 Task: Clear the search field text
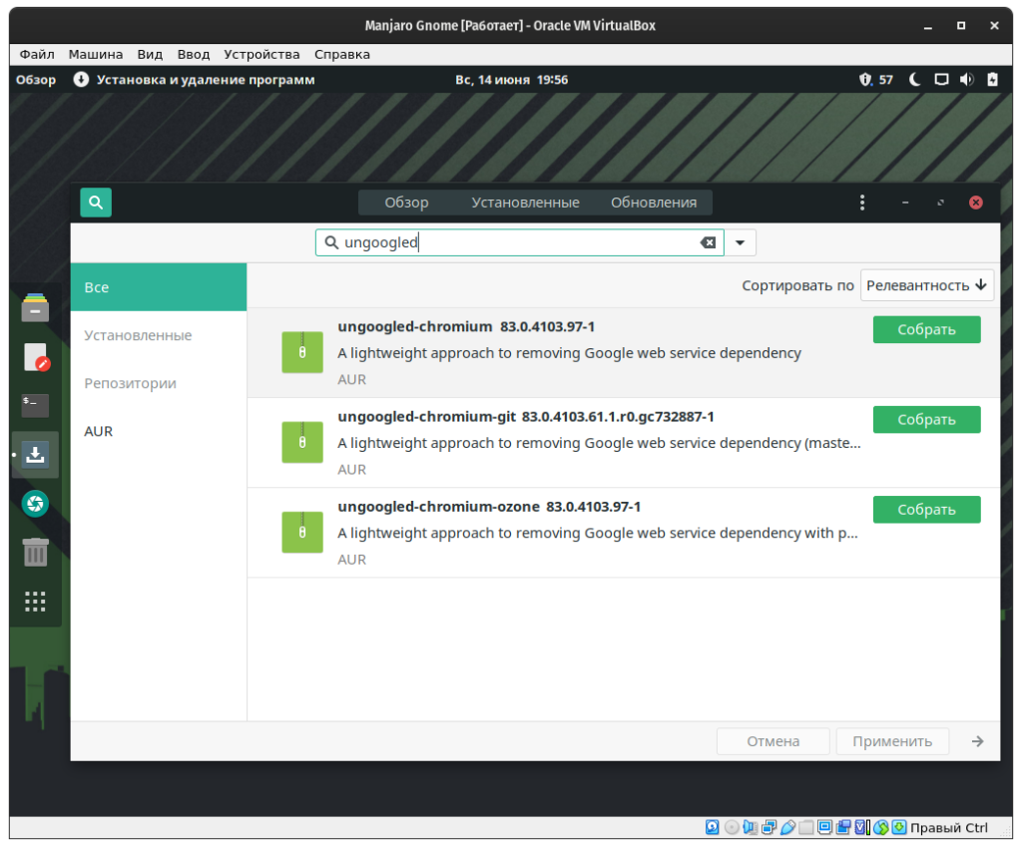point(708,242)
